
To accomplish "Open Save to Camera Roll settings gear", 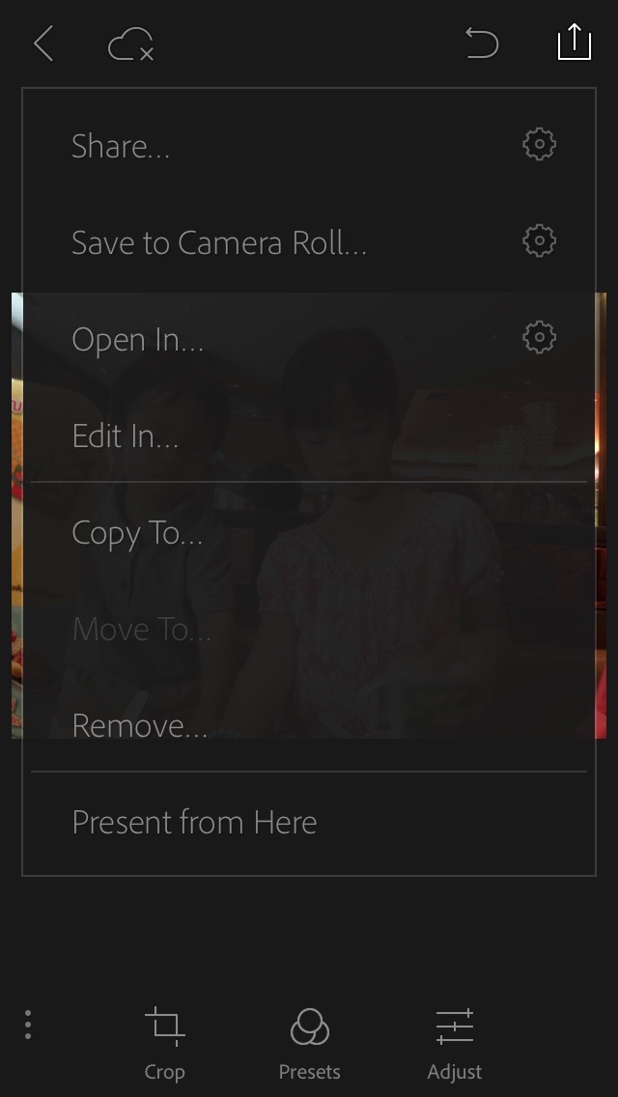I will (x=539, y=241).
